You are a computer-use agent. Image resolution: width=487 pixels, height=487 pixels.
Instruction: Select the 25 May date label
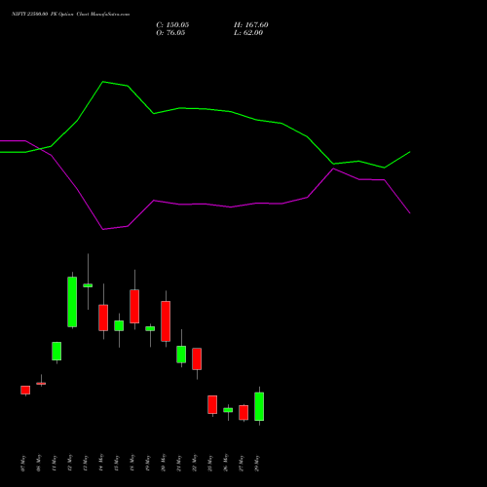click(x=210, y=464)
